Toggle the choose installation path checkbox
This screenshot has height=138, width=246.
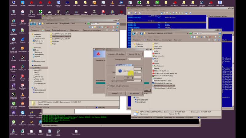click(108, 86)
